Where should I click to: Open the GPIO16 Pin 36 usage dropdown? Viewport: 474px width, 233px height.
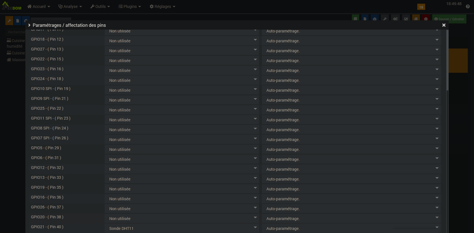(x=182, y=199)
